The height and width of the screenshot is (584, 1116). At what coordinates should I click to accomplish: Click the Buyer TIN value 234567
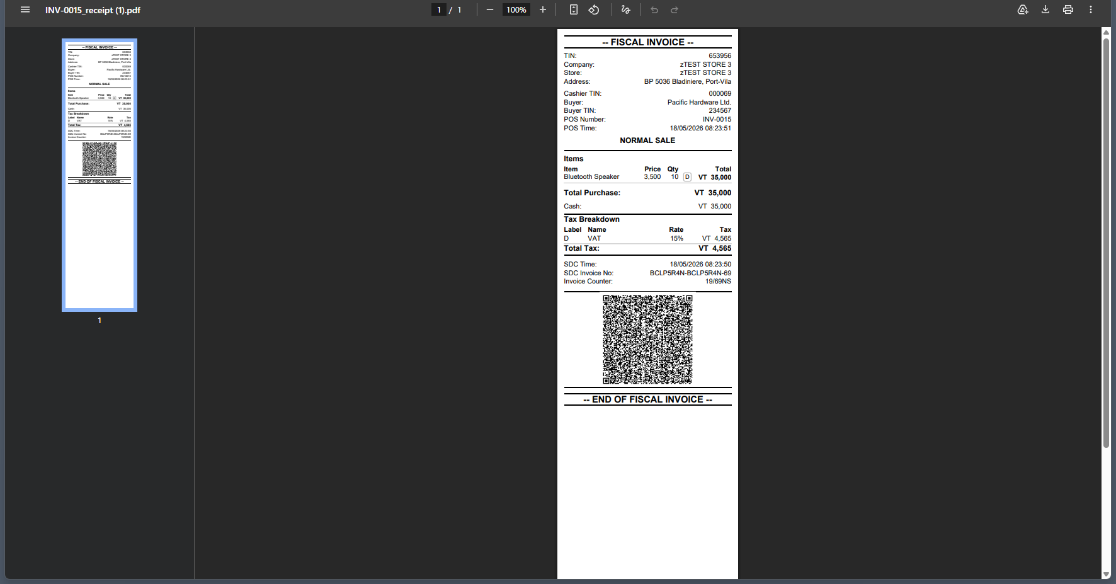(720, 110)
